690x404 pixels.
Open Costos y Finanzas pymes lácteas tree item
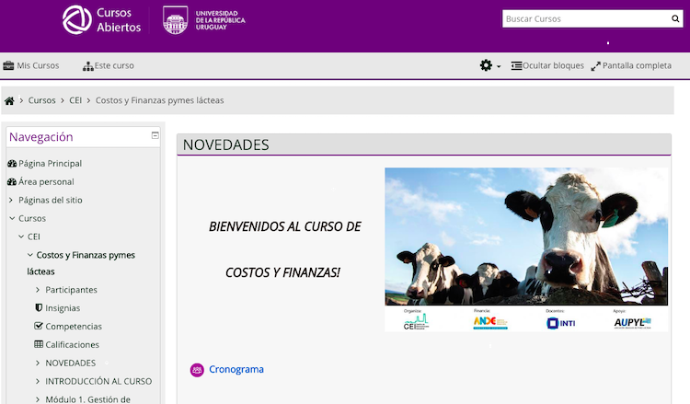pyautogui.click(x=81, y=263)
